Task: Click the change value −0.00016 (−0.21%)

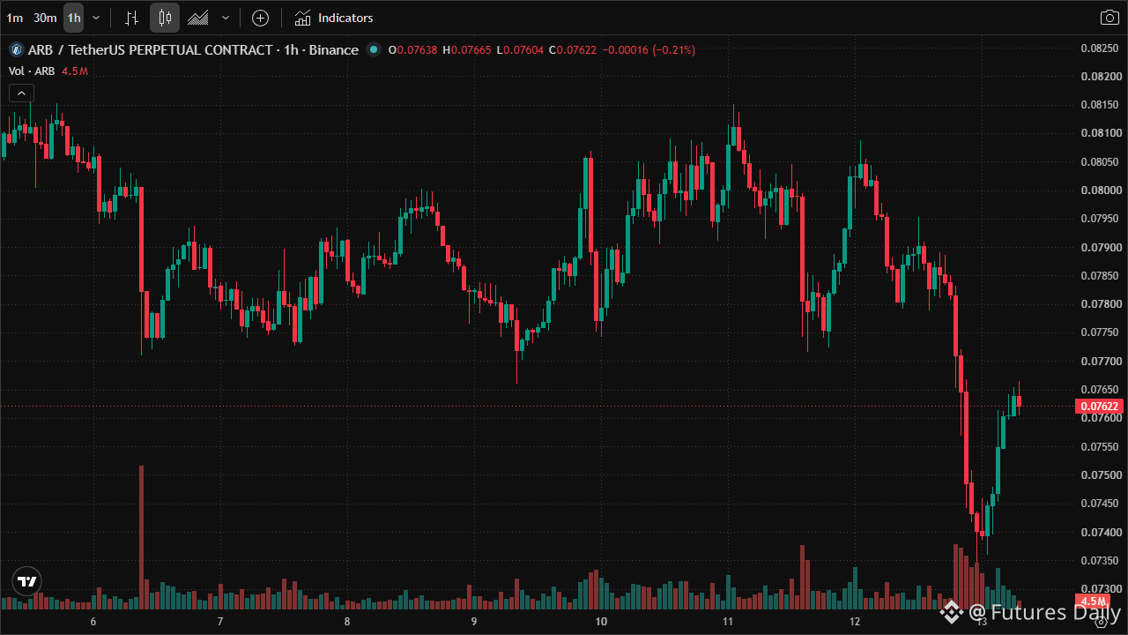Action: pyautogui.click(x=649, y=50)
